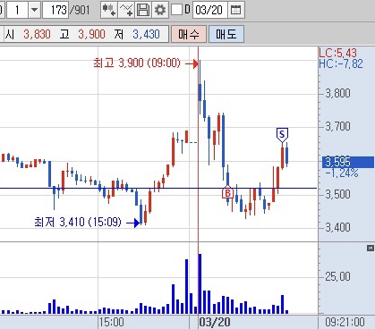Click the 최저 3,410 (15:09) label
Viewport: 375px width, 329px height.
[x=78, y=222]
